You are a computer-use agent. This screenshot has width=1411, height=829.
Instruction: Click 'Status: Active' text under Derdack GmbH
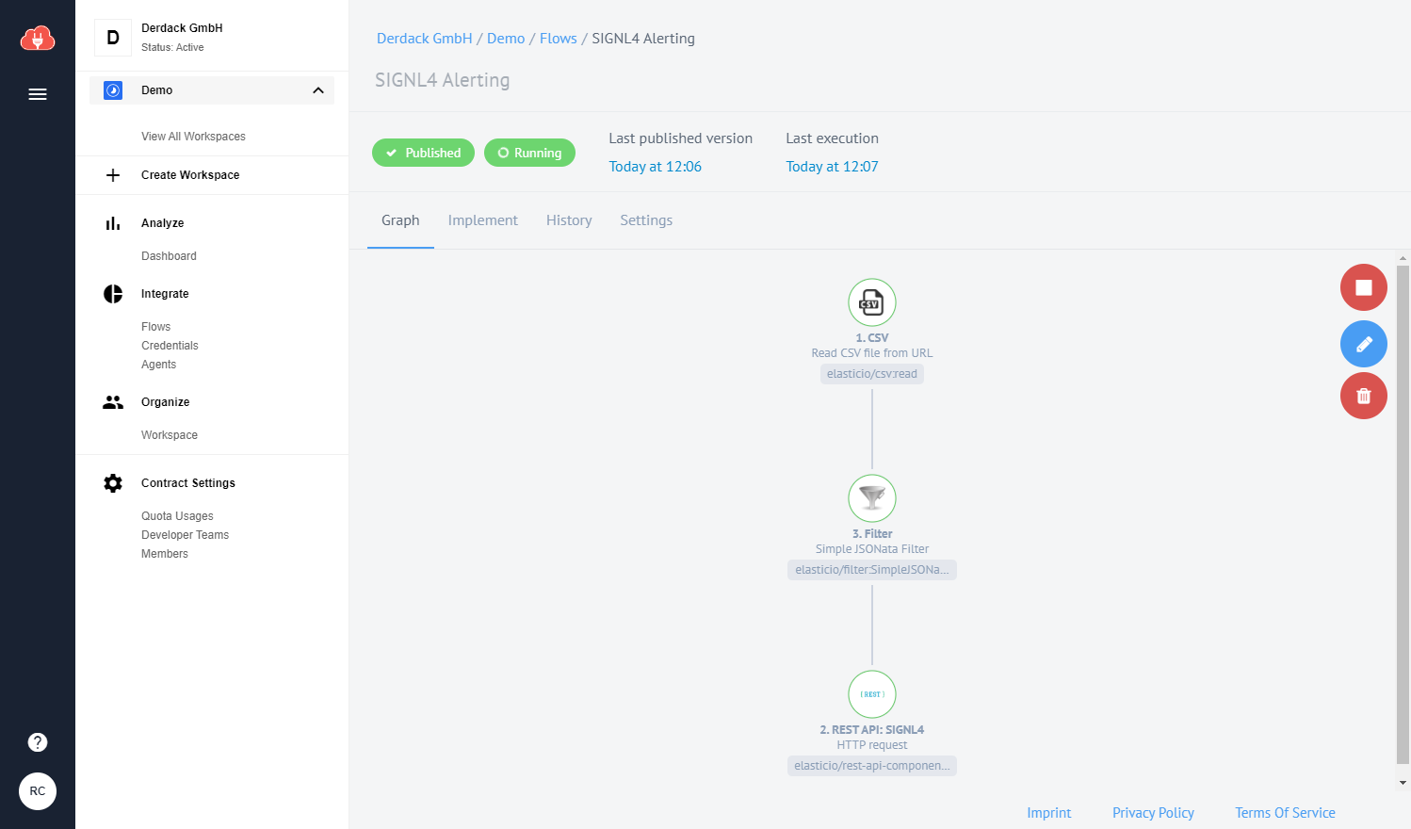pyautogui.click(x=172, y=47)
